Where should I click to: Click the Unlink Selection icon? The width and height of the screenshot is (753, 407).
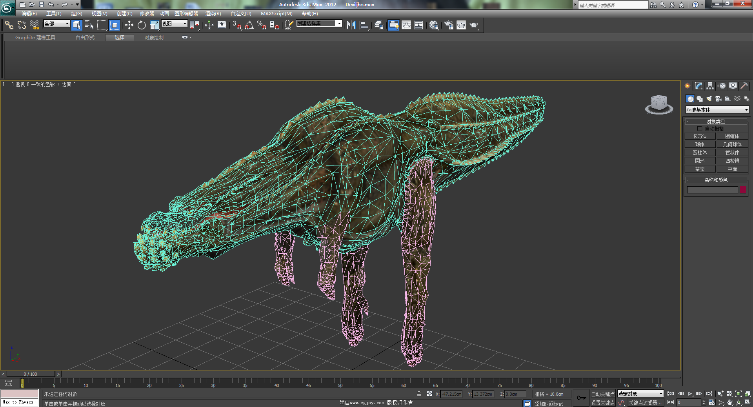[22, 25]
